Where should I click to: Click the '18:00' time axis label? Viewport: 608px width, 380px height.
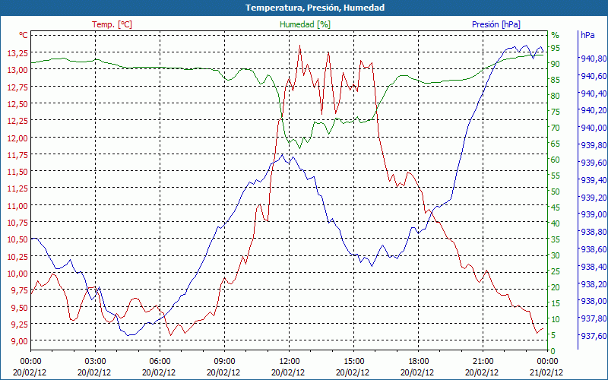(x=419, y=362)
